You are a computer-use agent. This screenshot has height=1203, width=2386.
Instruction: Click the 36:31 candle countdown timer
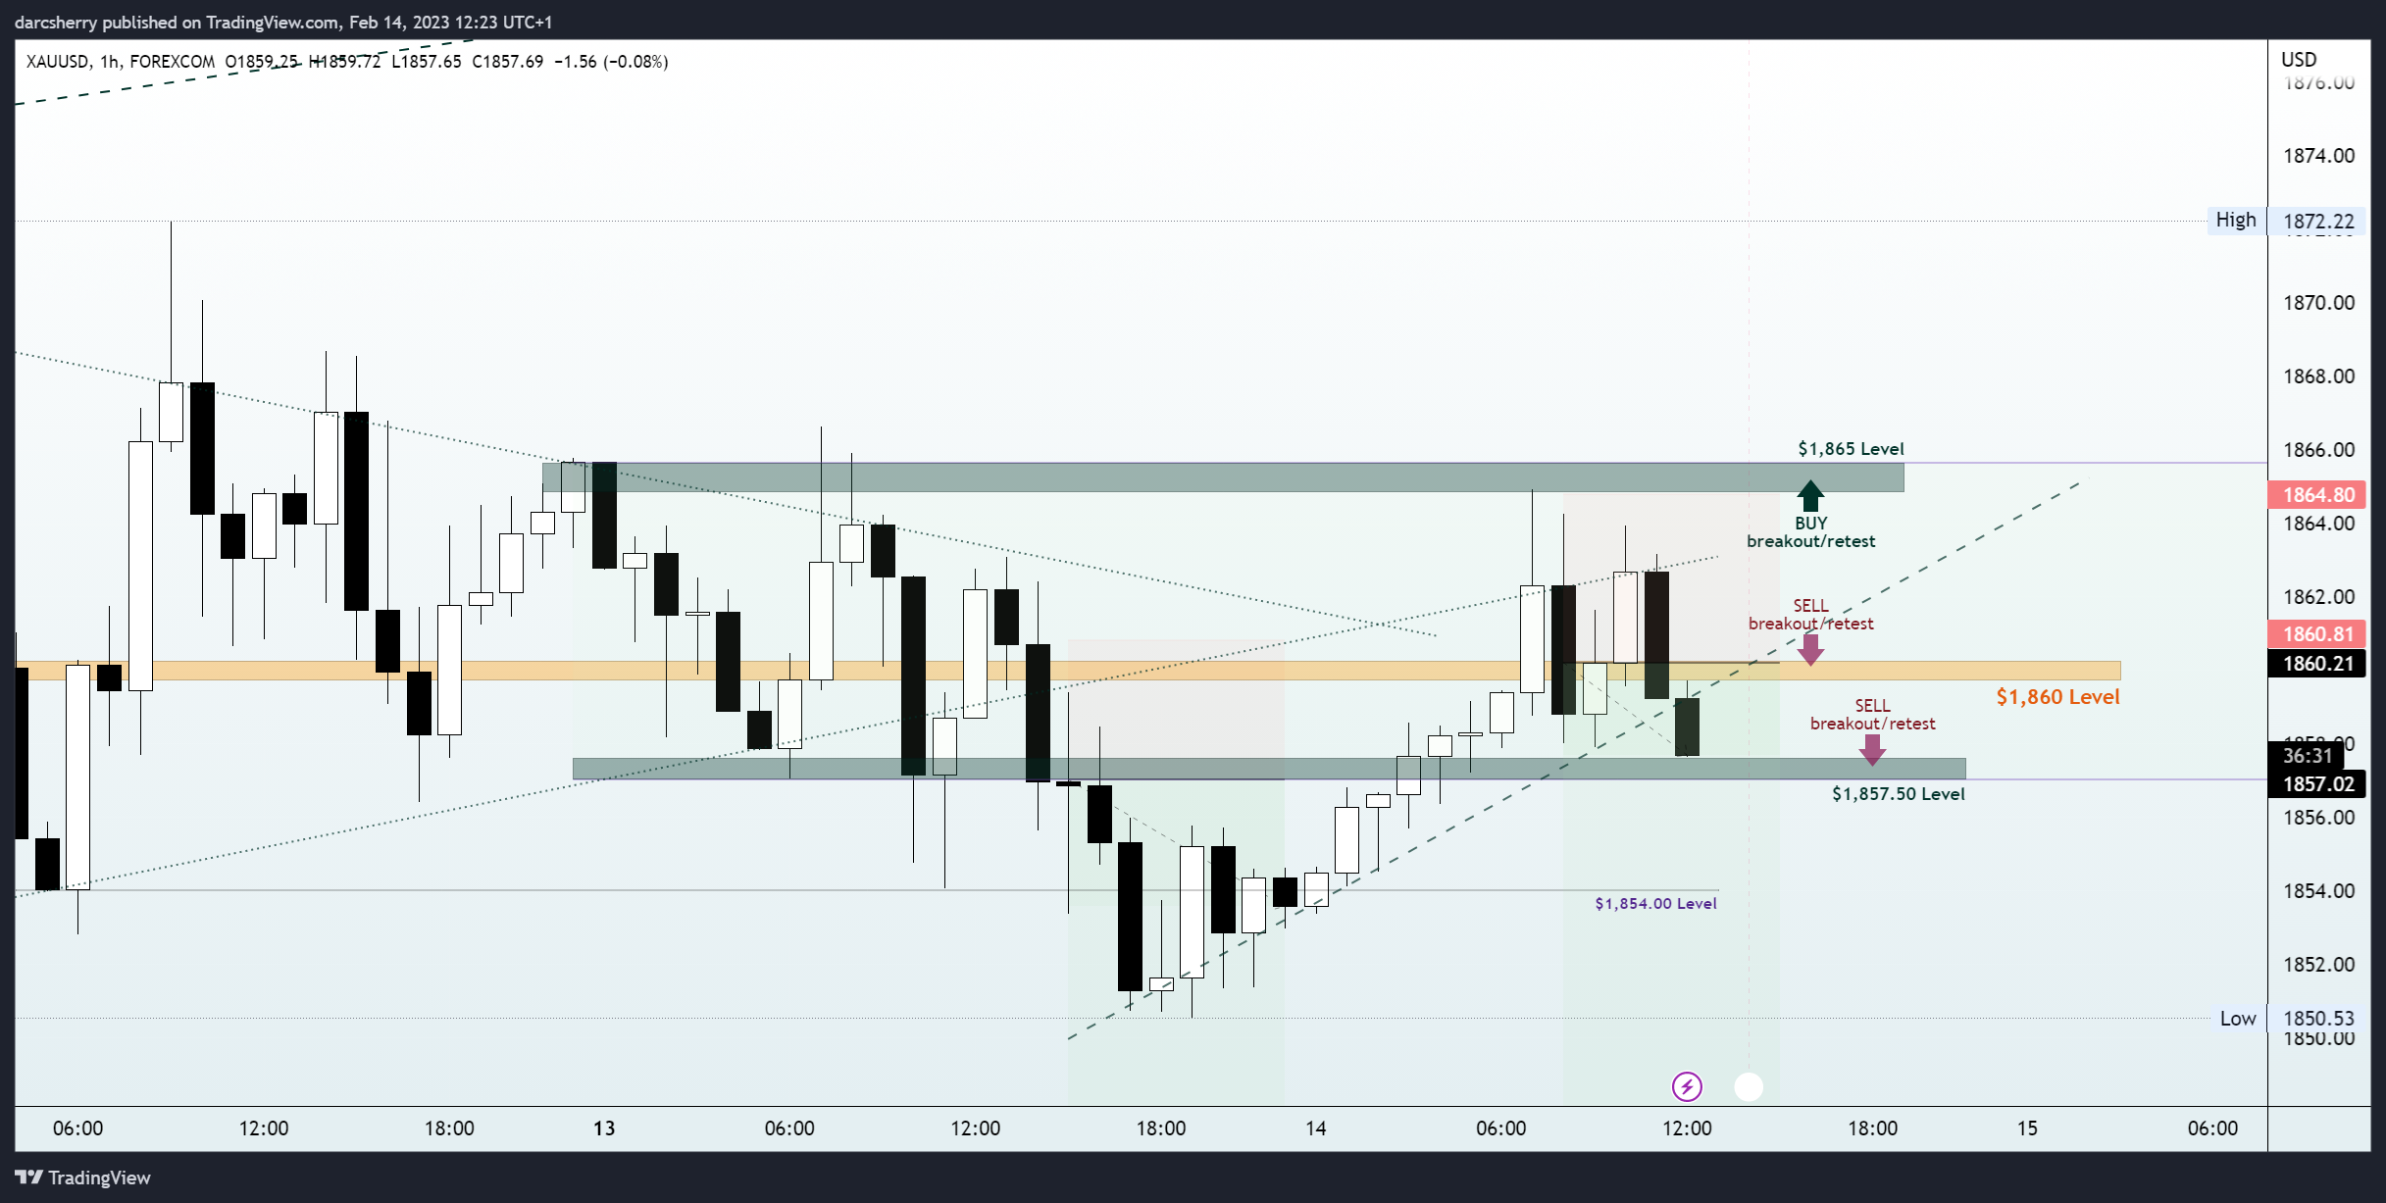(x=2307, y=756)
